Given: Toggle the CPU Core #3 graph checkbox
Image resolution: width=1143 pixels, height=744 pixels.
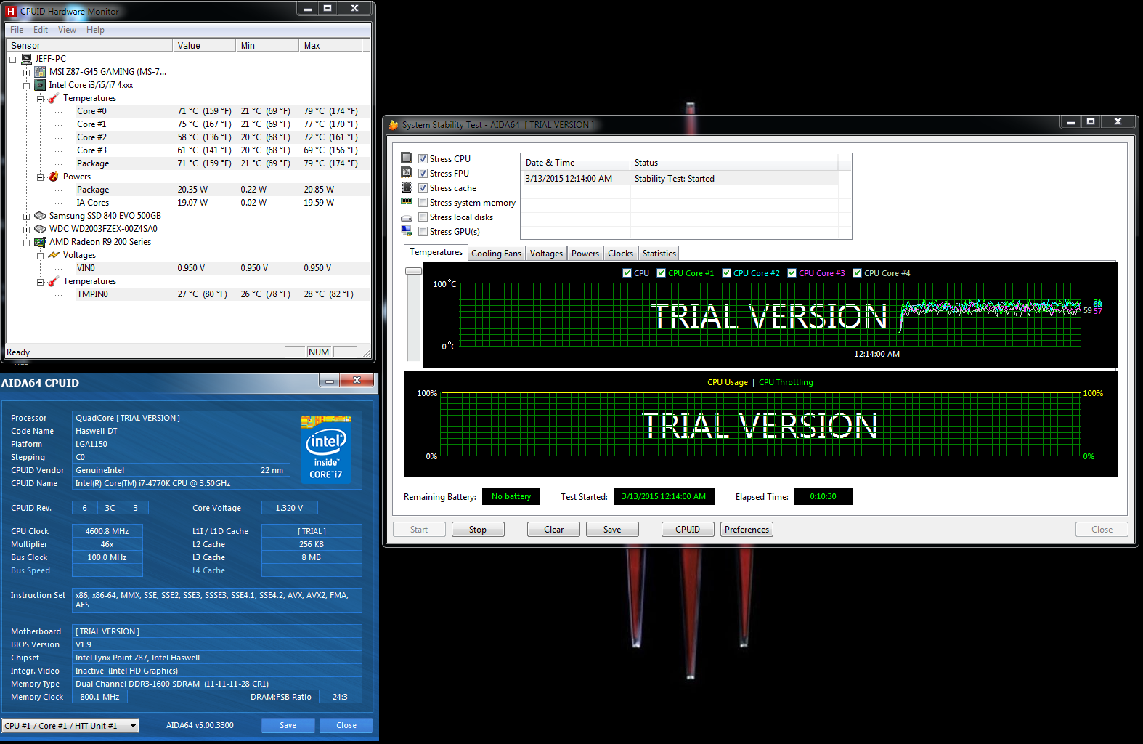Looking at the screenshot, I should [792, 273].
